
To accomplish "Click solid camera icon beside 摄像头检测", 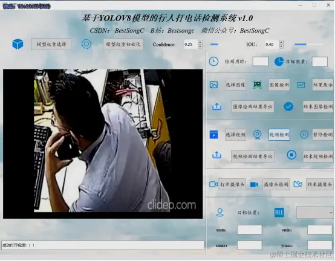I will (x=254, y=184).
